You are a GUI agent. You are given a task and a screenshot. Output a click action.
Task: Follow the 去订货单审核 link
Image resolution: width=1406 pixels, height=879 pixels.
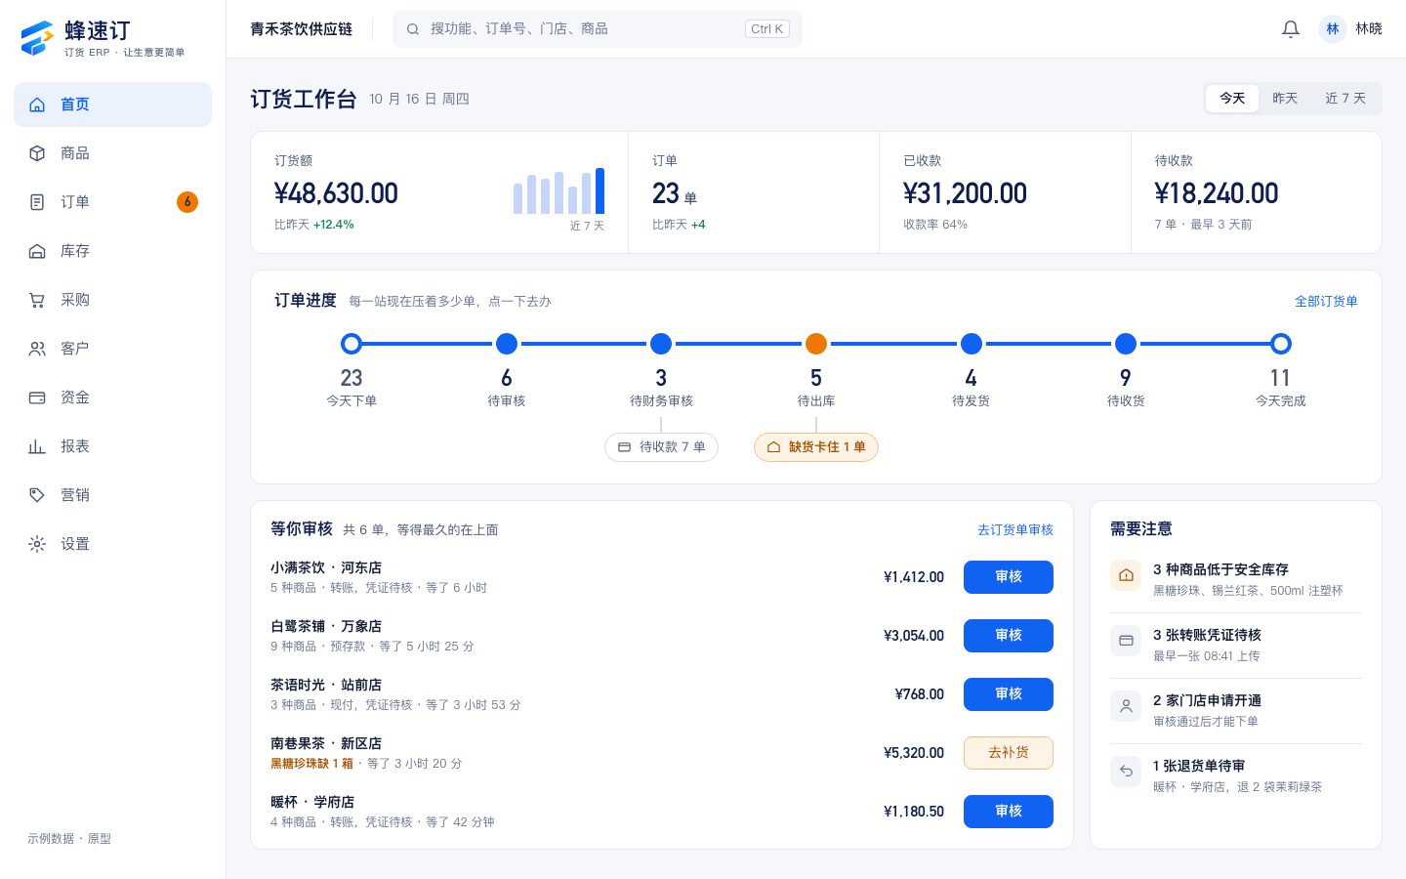(x=1015, y=530)
